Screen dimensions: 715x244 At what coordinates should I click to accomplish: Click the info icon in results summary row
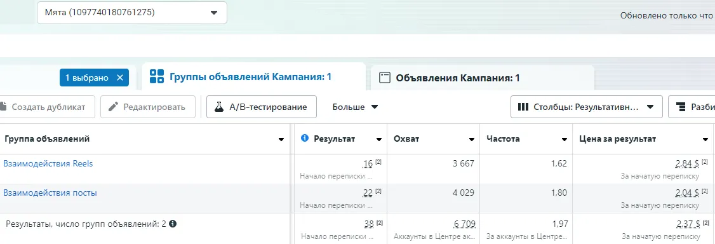(173, 224)
